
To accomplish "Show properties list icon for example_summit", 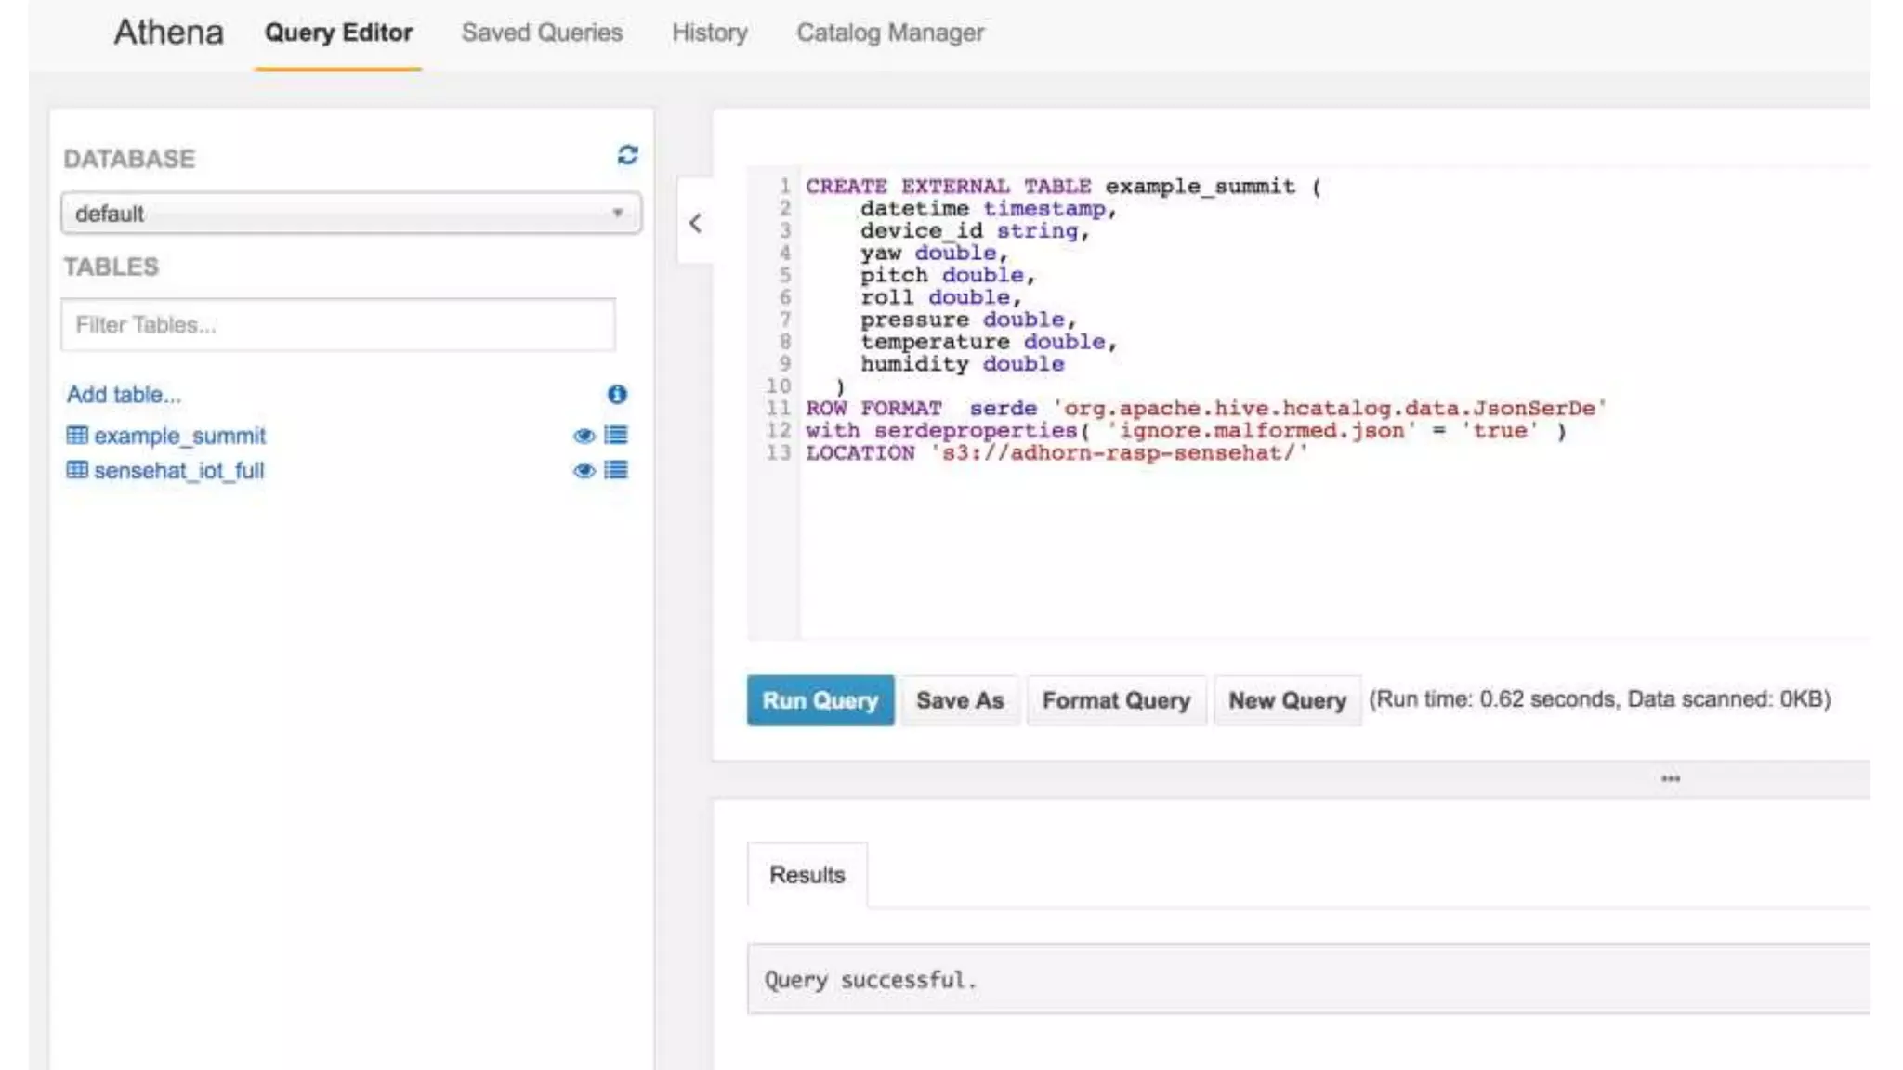I will coord(616,435).
